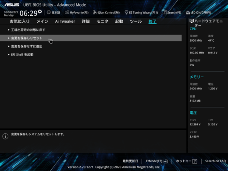Switch to EzMode(F7)
The image size is (228, 171).
coord(157,161)
